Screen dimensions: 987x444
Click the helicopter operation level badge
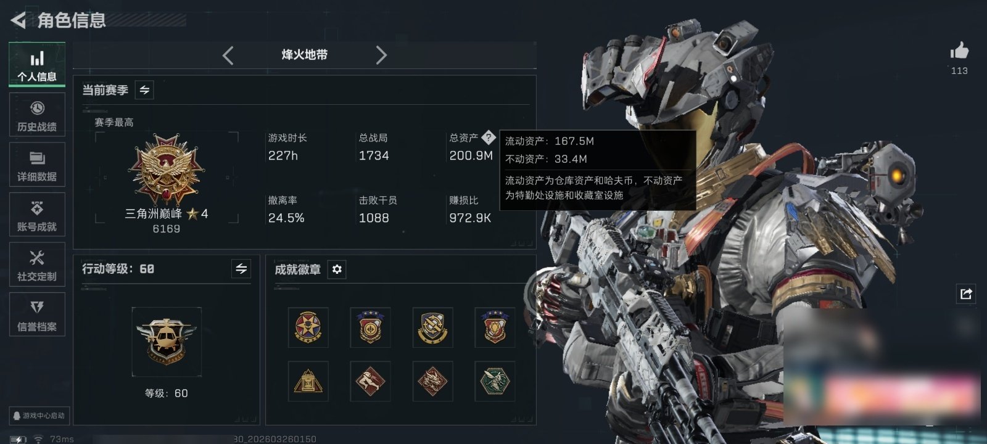point(167,342)
